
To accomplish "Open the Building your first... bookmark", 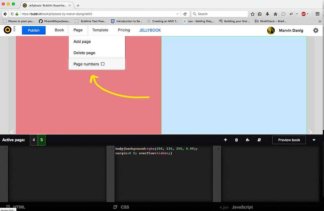I will point(234,21).
